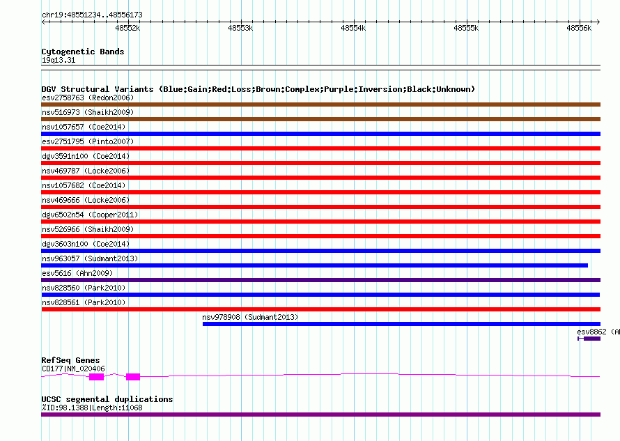Viewport: 620px width, 441px height.
Task: Select the shorter blue bar under nsv978908
Action: click(x=401, y=324)
